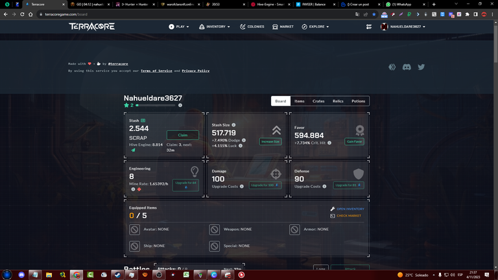Click the Defense shield icon
Image resolution: width=498 pixels, height=280 pixels.
coord(359,174)
